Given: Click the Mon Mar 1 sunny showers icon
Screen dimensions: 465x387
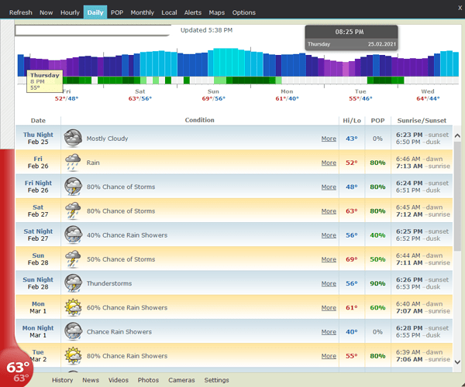Looking at the screenshot, I should point(74,307).
